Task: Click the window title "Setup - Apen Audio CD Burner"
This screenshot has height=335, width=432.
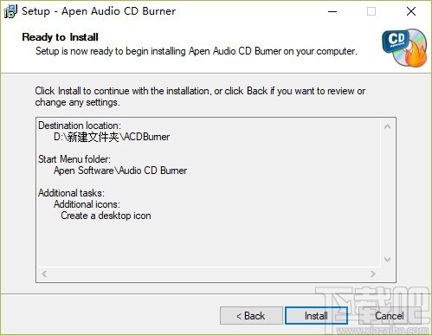Action: (x=99, y=11)
